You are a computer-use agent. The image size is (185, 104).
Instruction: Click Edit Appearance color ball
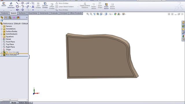click(115, 14)
